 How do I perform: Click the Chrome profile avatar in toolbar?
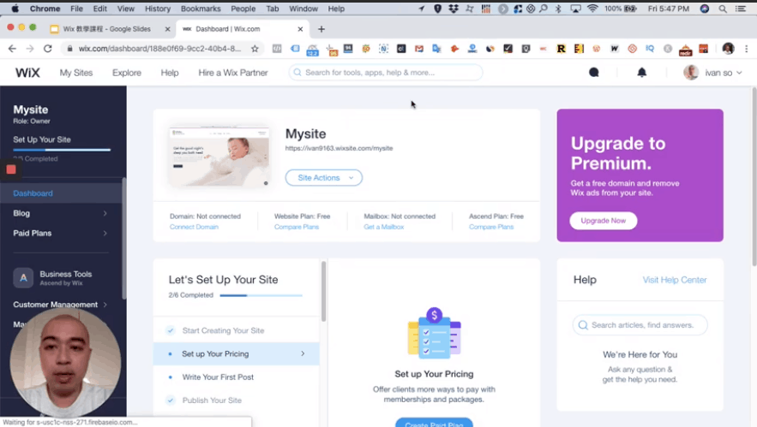[728, 49]
